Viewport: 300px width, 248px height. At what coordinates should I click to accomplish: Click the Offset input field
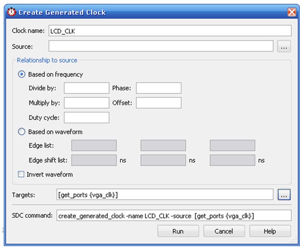[x=158, y=103]
